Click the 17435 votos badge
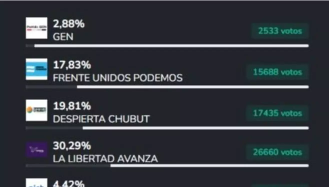 (277, 113)
